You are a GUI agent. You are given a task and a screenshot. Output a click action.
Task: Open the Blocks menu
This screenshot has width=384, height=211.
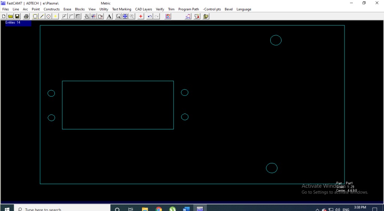pyautogui.click(x=80, y=9)
